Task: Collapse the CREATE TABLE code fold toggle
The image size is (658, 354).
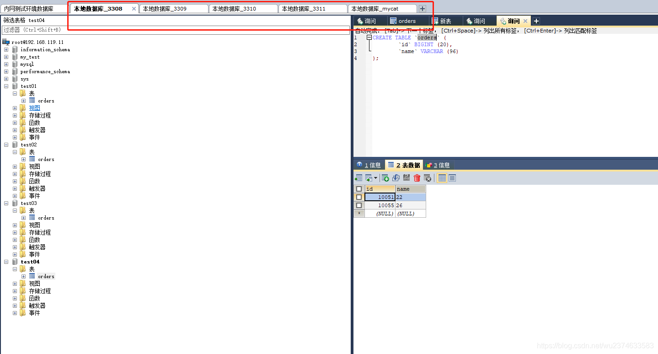Action: [369, 38]
